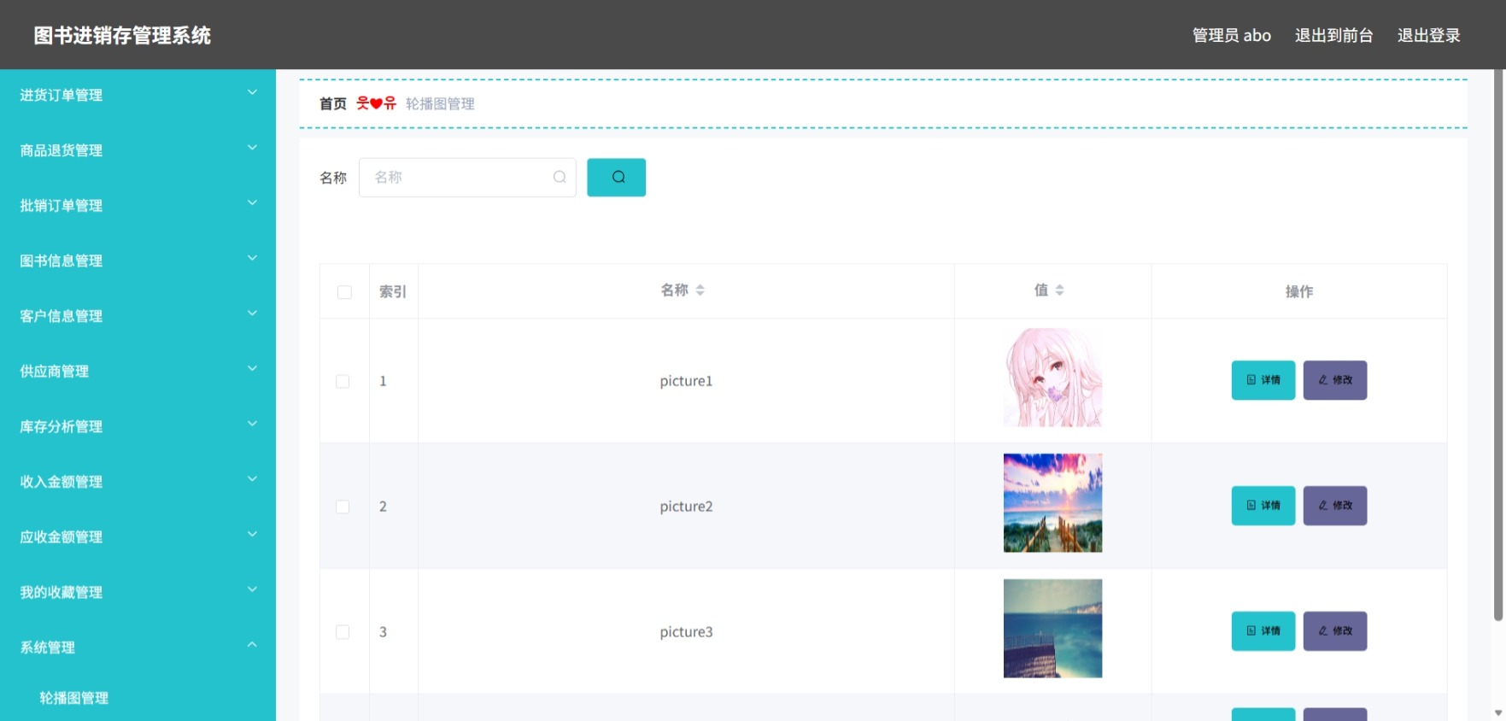Open the 我的收藏管理 sidebar menu
The height and width of the screenshot is (721, 1506).
pos(138,592)
